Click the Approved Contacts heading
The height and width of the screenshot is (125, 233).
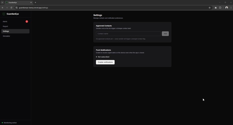(104, 26)
